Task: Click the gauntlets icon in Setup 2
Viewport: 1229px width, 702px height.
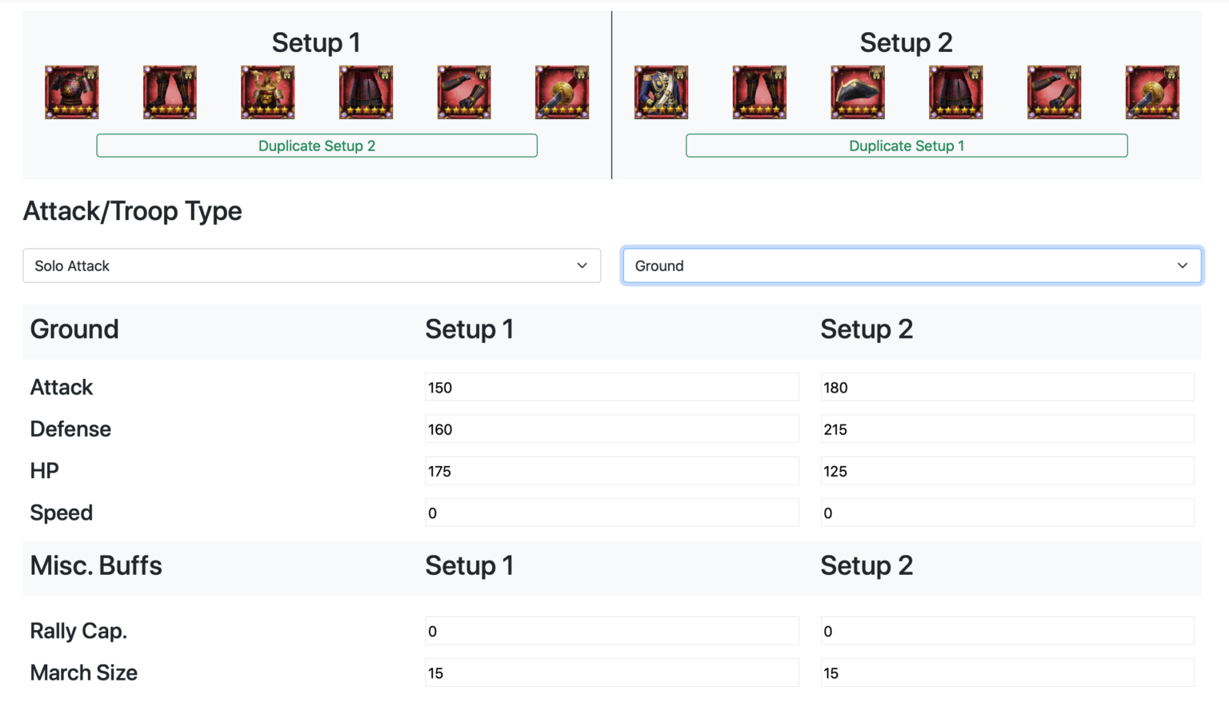Action: (1055, 92)
